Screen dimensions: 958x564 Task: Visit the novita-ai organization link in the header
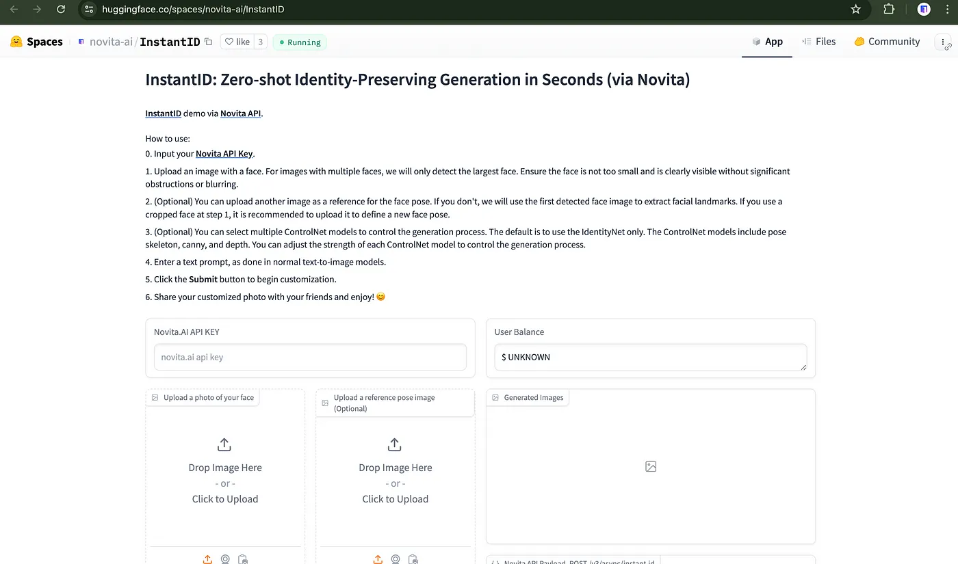111,42
